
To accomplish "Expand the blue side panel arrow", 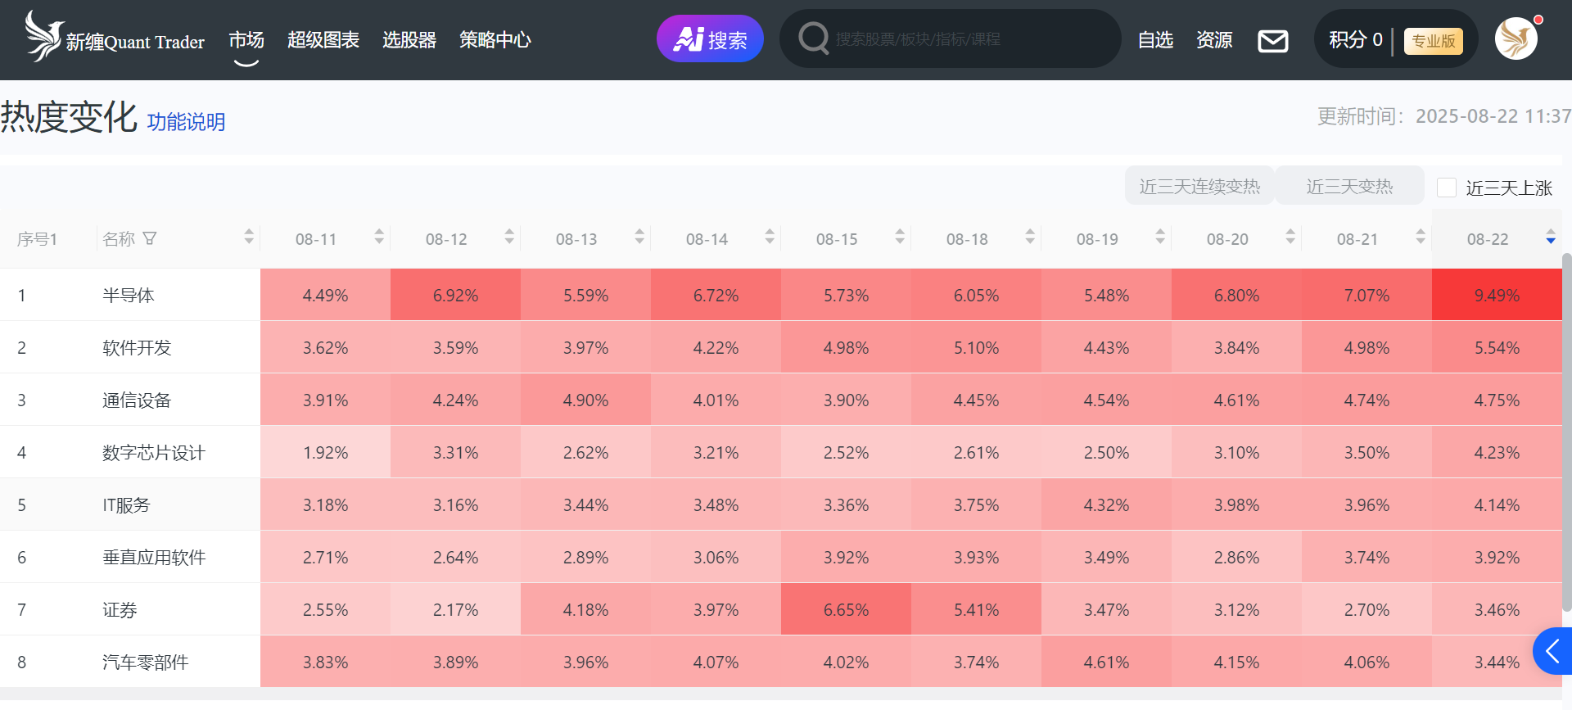I will (1552, 651).
